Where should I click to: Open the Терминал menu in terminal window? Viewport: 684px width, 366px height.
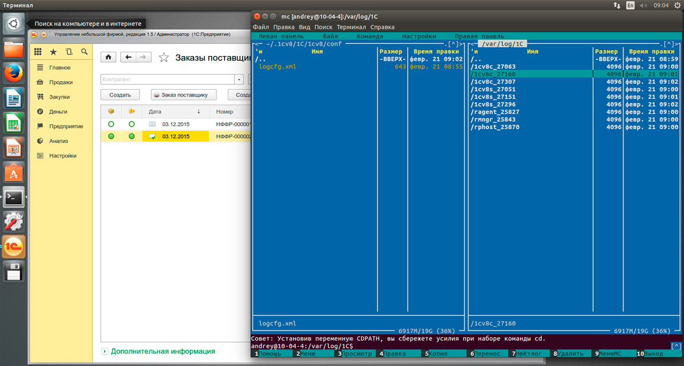(351, 27)
